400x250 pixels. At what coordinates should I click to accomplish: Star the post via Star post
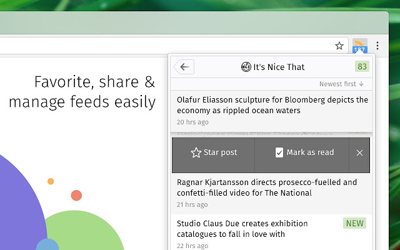(214, 155)
